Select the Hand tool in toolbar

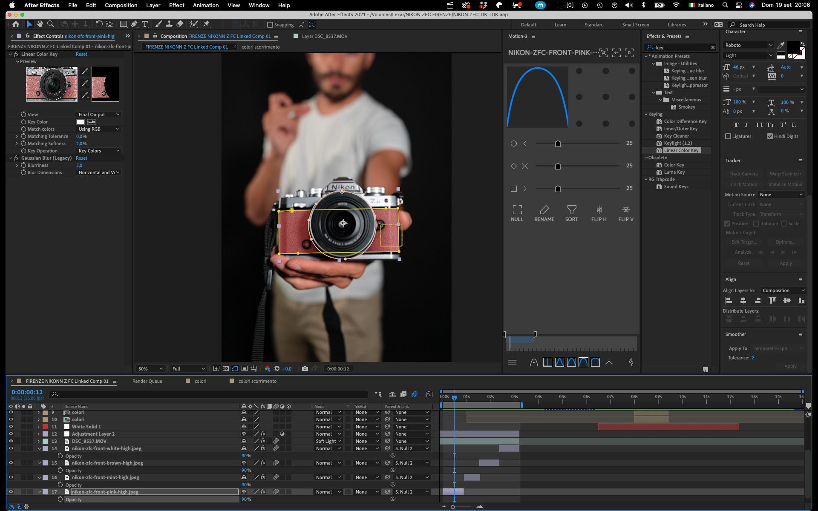(x=40, y=24)
